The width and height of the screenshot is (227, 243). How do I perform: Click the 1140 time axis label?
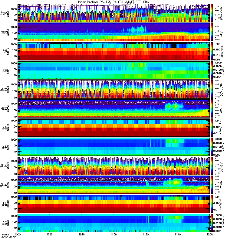coord(178,234)
